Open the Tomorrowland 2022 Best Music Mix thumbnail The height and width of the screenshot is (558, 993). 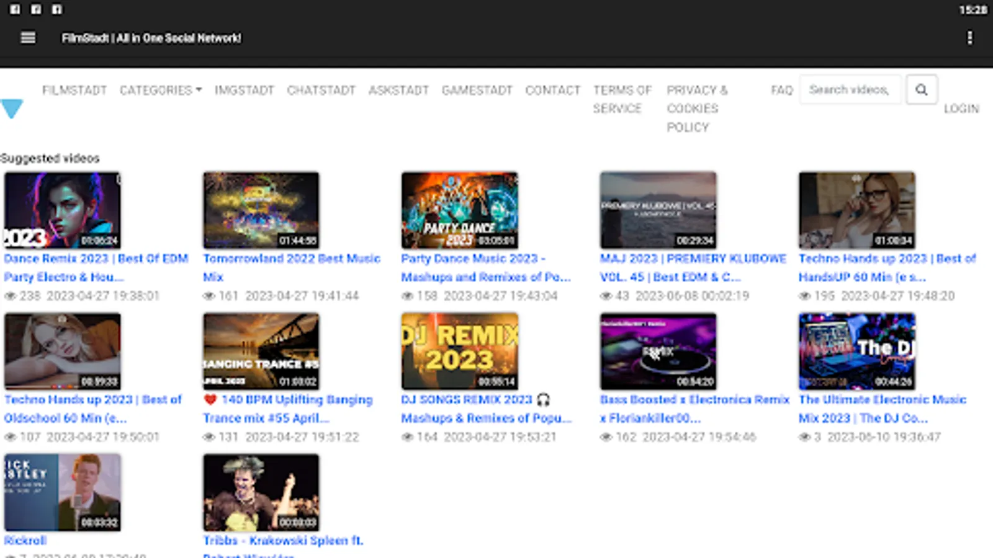point(261,210)
